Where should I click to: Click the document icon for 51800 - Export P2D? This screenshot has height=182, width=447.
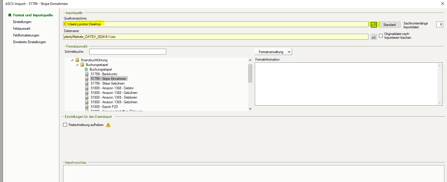click(86, 107)
